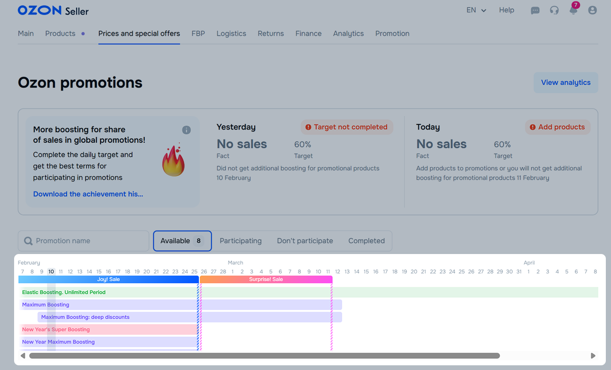Click Download the achievement history link
611x370 pixels.
click(88, 194)
